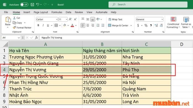Toggle Align Left
The width and height of the screenshot is (193, 108).
pos(83,25)
